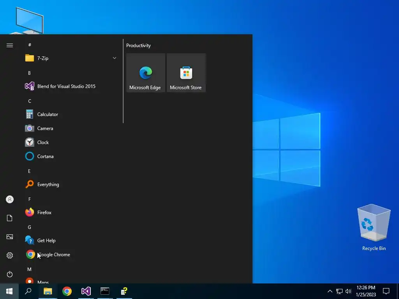This screenshot has width=399, height=299.
Task: Open the Camera app
Action: tap(71, 128)
